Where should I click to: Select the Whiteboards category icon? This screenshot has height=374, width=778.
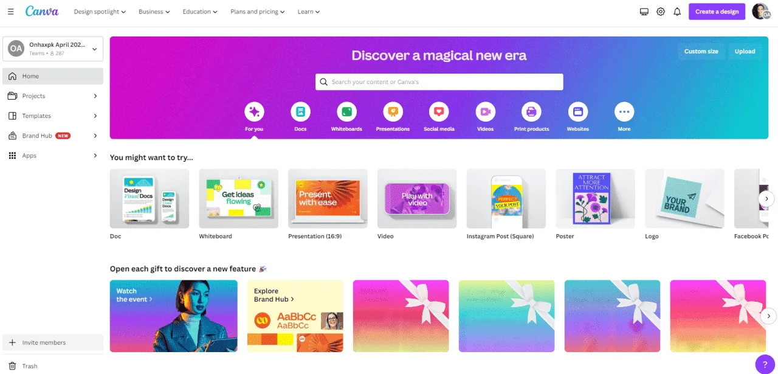[x=346, y=112]
